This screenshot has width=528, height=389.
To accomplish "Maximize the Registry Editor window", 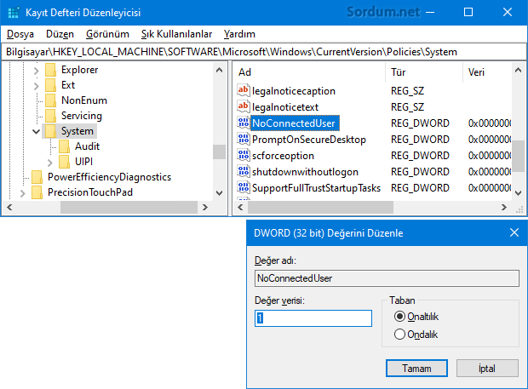I will [x=468, y=13].
